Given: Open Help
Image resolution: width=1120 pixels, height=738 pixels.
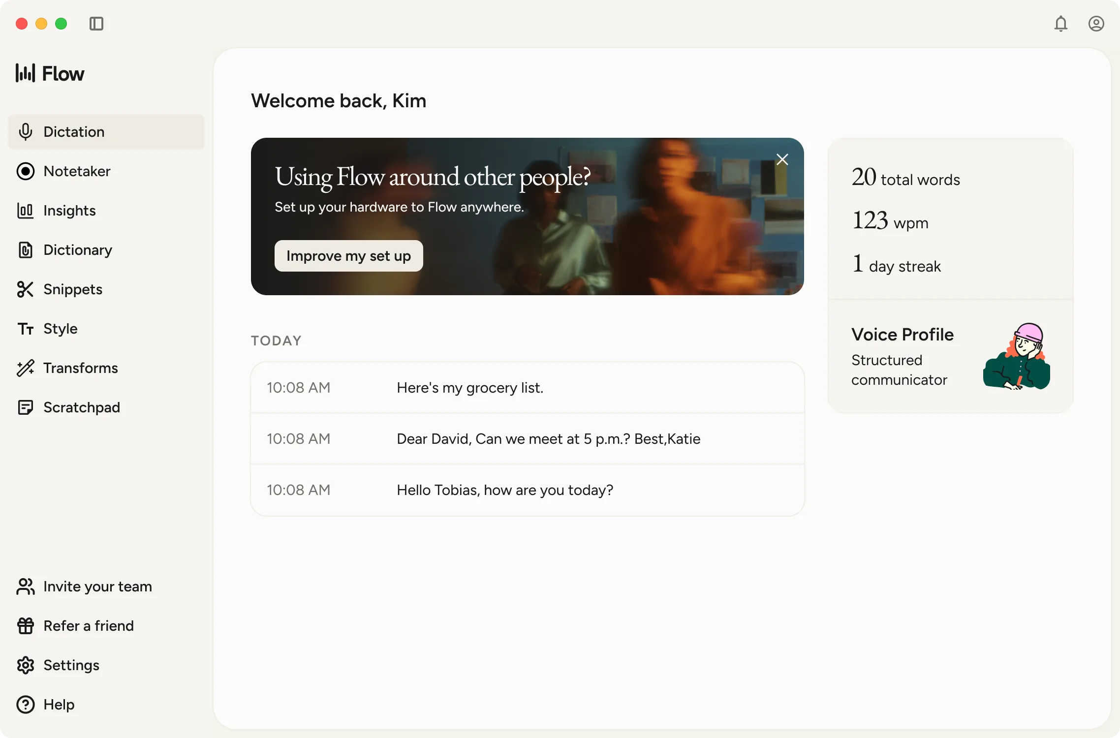Looking at the screenshot, I should tap(106, 705).
